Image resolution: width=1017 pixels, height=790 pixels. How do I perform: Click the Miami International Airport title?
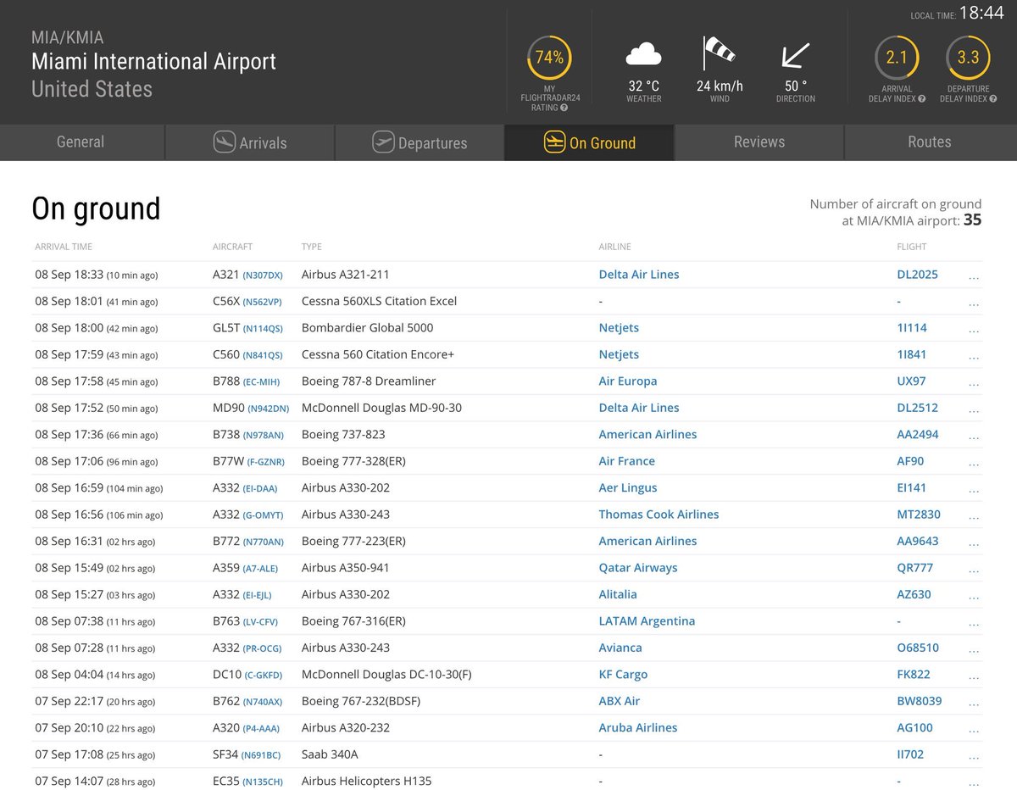153,62
